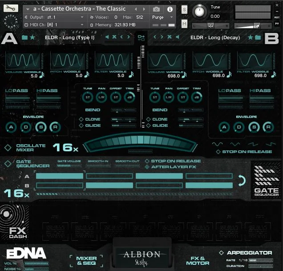Toggle tempo sync note for layer A Volume Wobble
The image size is (283, 271).
[x=42, y=75]
